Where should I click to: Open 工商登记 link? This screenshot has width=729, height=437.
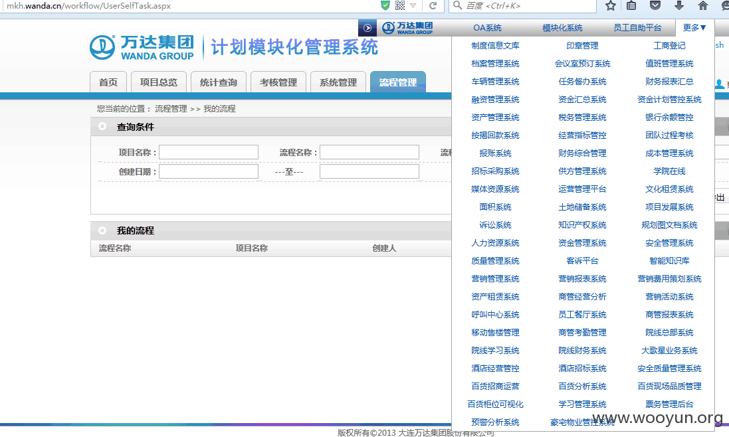(669, 46)
